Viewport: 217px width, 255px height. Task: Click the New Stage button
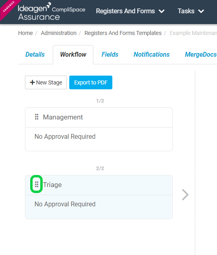pyautogui.click(x=46, y=82)
